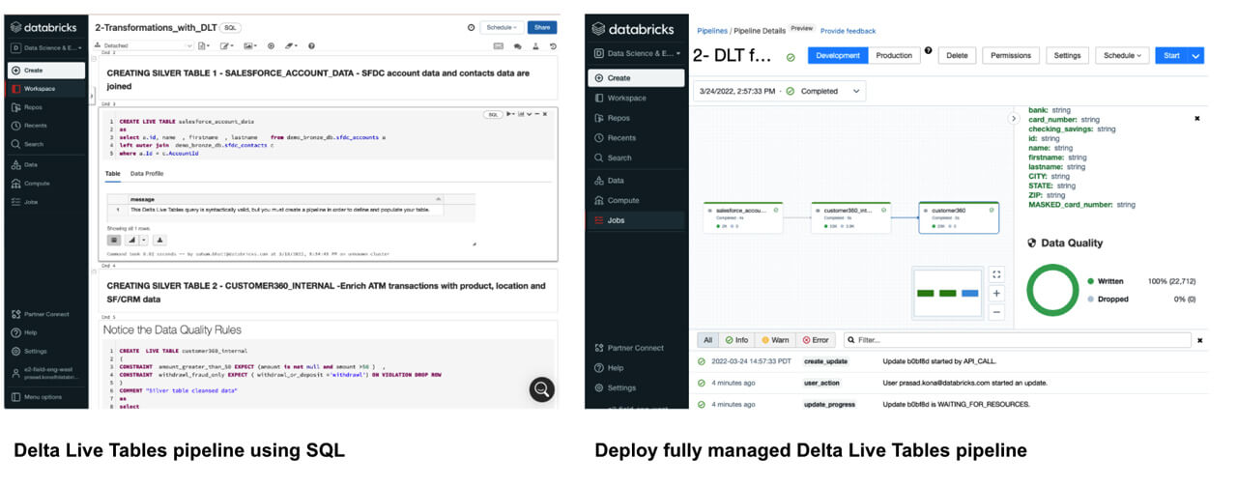Clear the event log filter with the X

pyautogui.click(x=1200, y=340)
